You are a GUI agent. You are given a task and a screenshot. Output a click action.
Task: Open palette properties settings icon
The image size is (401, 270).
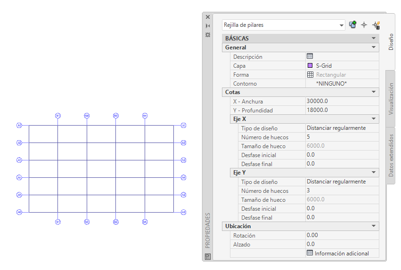pos(208,35)
